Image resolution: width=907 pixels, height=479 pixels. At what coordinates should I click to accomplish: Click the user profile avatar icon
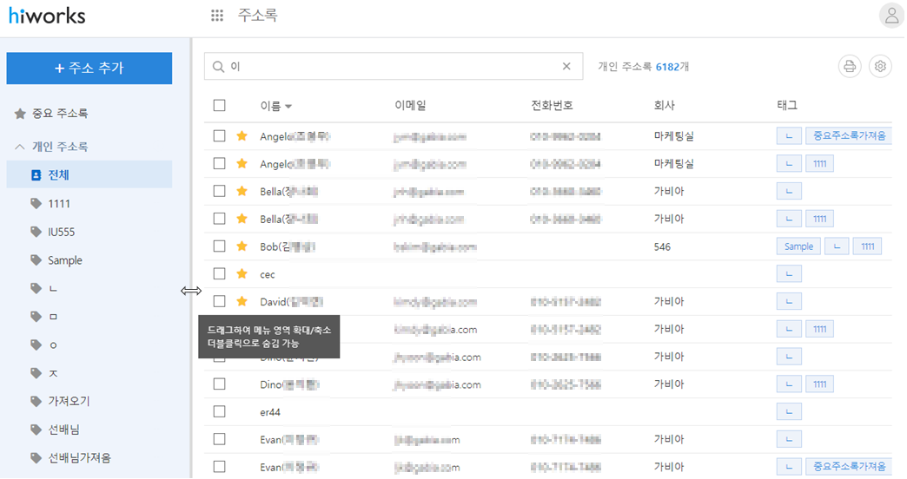tap(891, 16)
